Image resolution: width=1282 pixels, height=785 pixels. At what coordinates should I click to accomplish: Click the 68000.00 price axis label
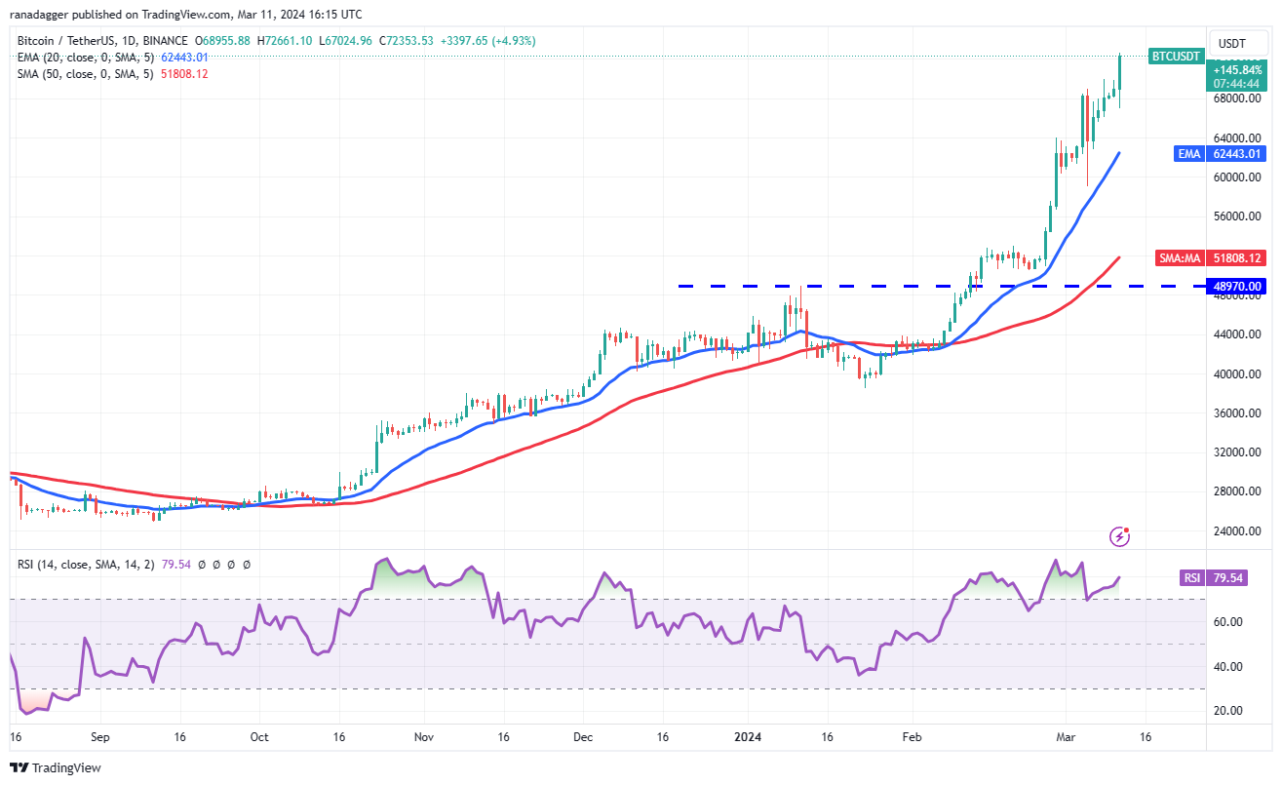[x=1237, y=98]
